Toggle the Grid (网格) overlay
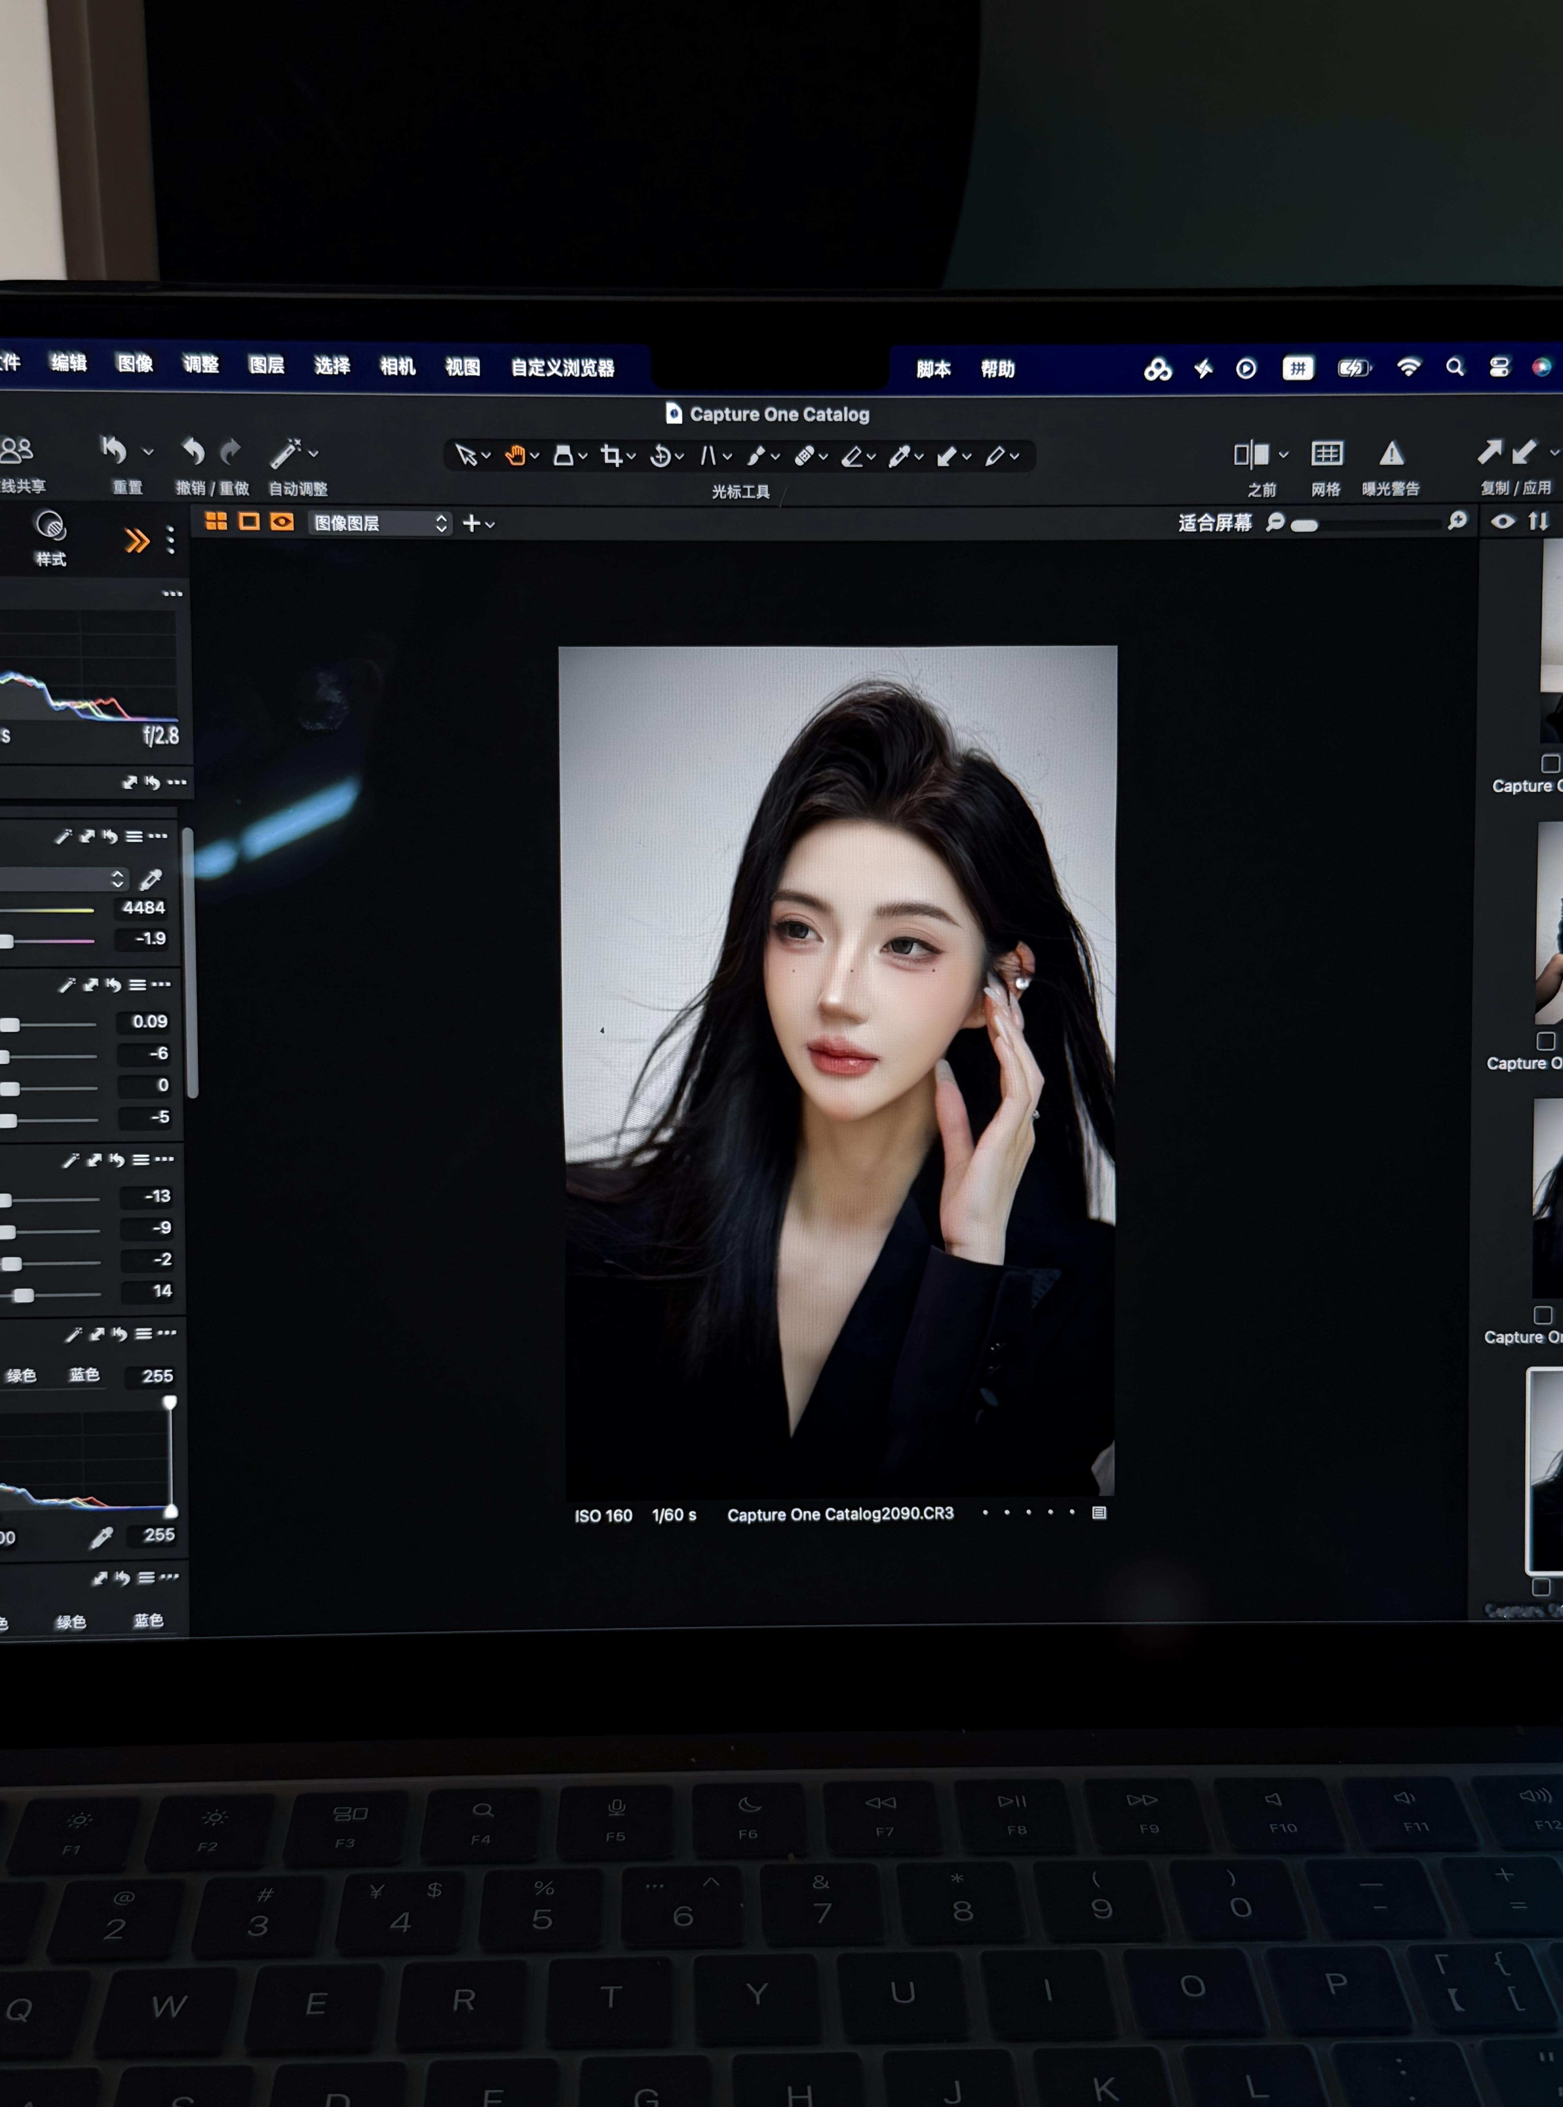Screen dimensions: 1563x2107 (x=1327, y=454)
